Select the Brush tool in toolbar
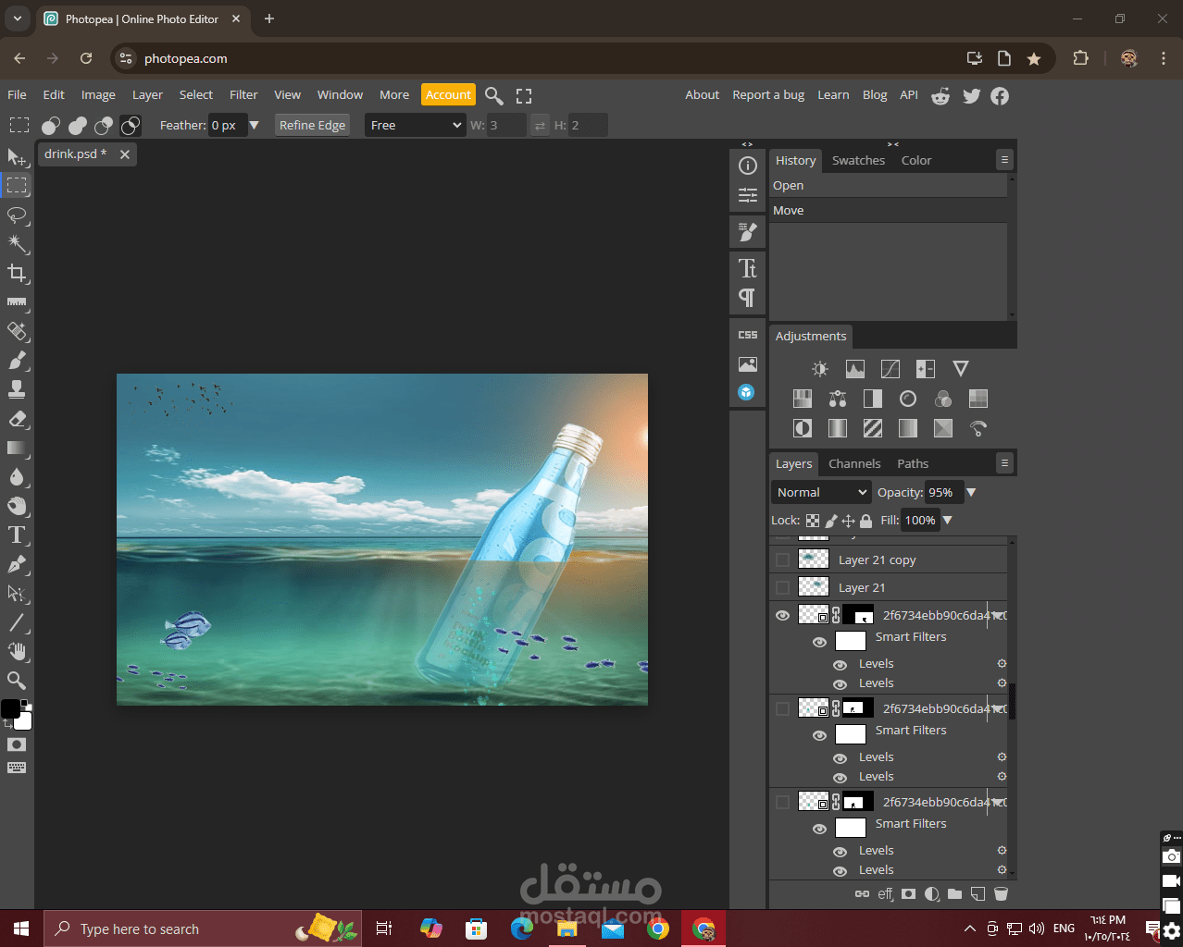 pyautogui.click(x=17, y=361)
